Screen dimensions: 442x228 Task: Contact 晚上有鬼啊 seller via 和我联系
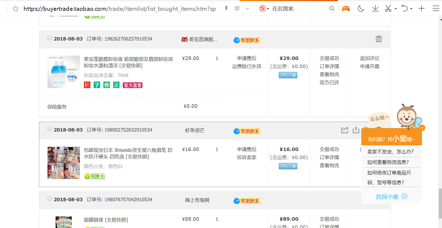pos(247,201)
